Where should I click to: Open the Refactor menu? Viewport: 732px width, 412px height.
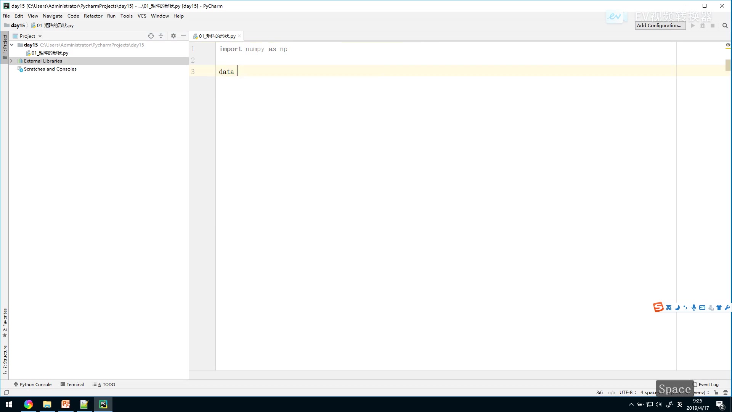coord(93,16)
